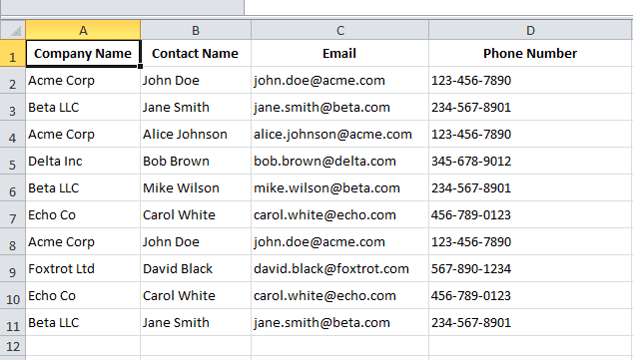This screenshot has width=633, height=360.
Task: Select row 12 header
Action: (x=13, y=346)
